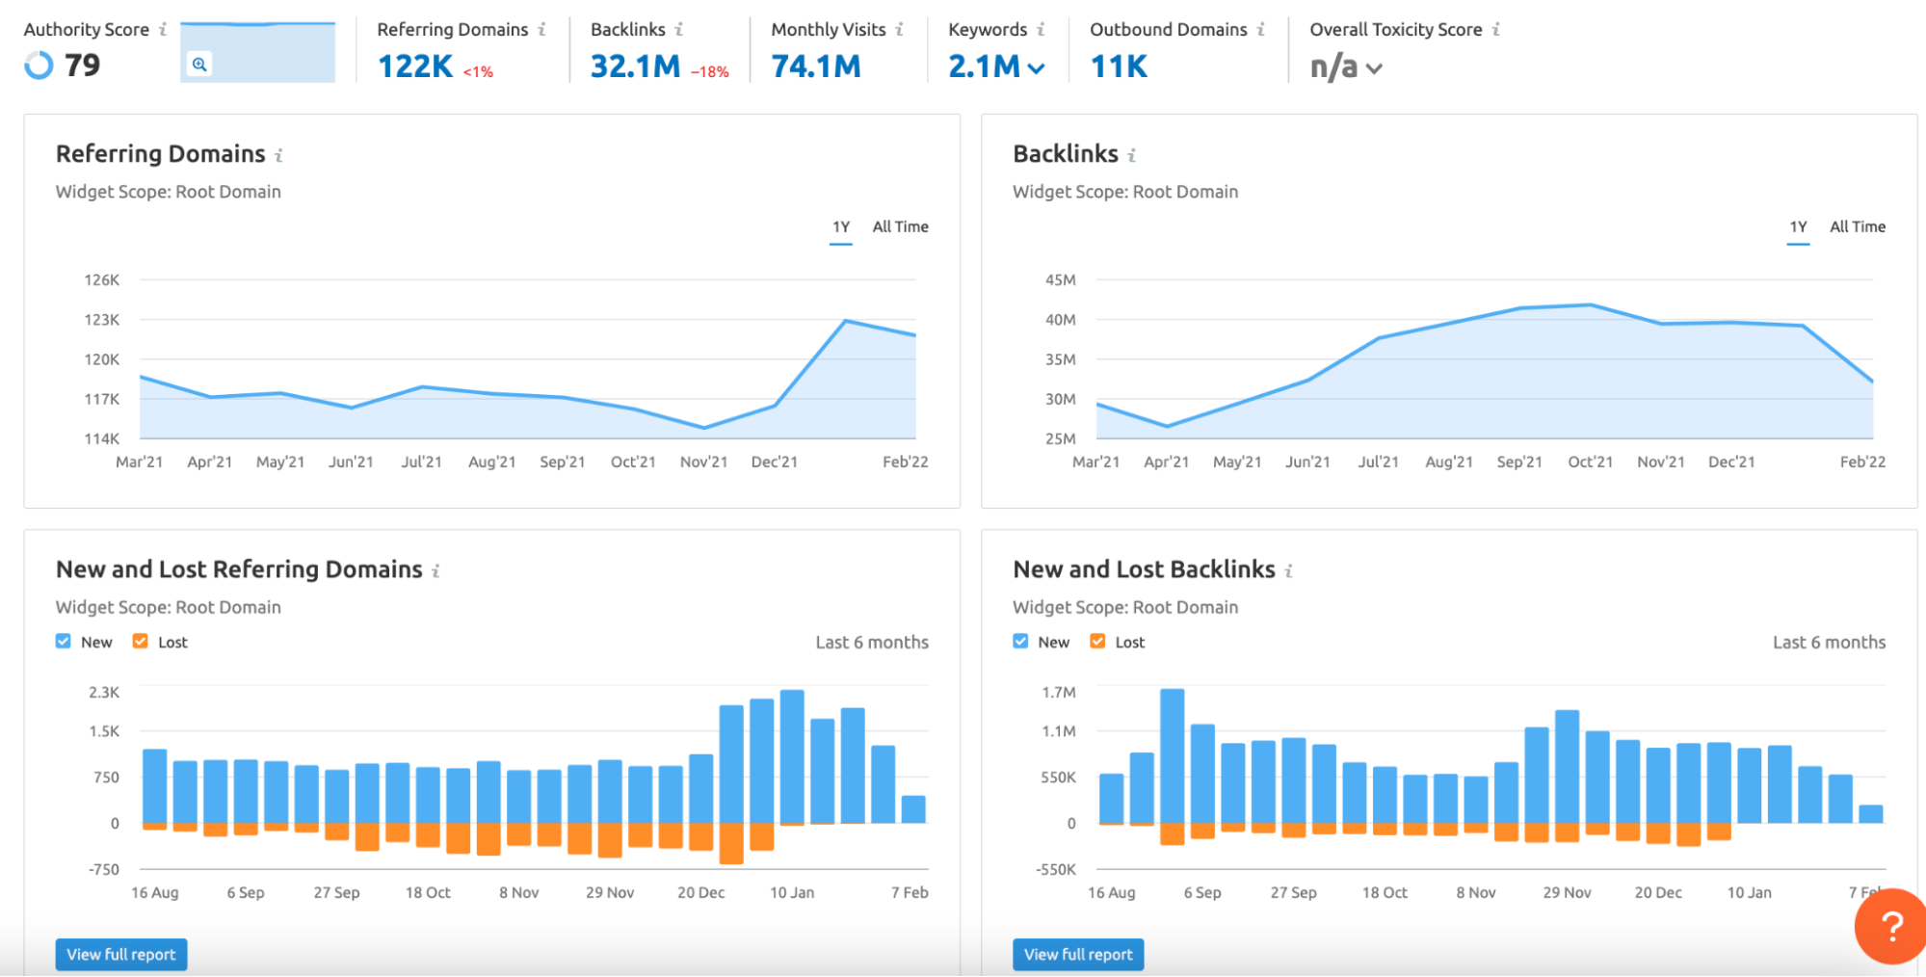Click the -18% change beside 32.1M
1926x977 pixels.
coord(710,72)
